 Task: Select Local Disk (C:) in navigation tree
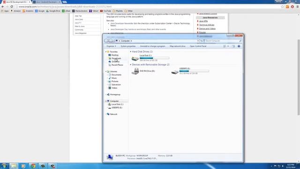pyautogui.click(x=117, y=104)
